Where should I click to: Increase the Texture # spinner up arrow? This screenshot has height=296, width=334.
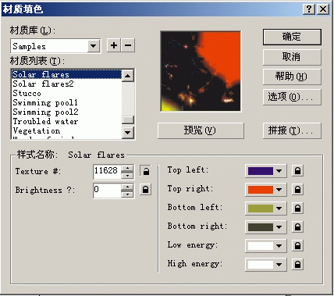(x=127, y=169)
